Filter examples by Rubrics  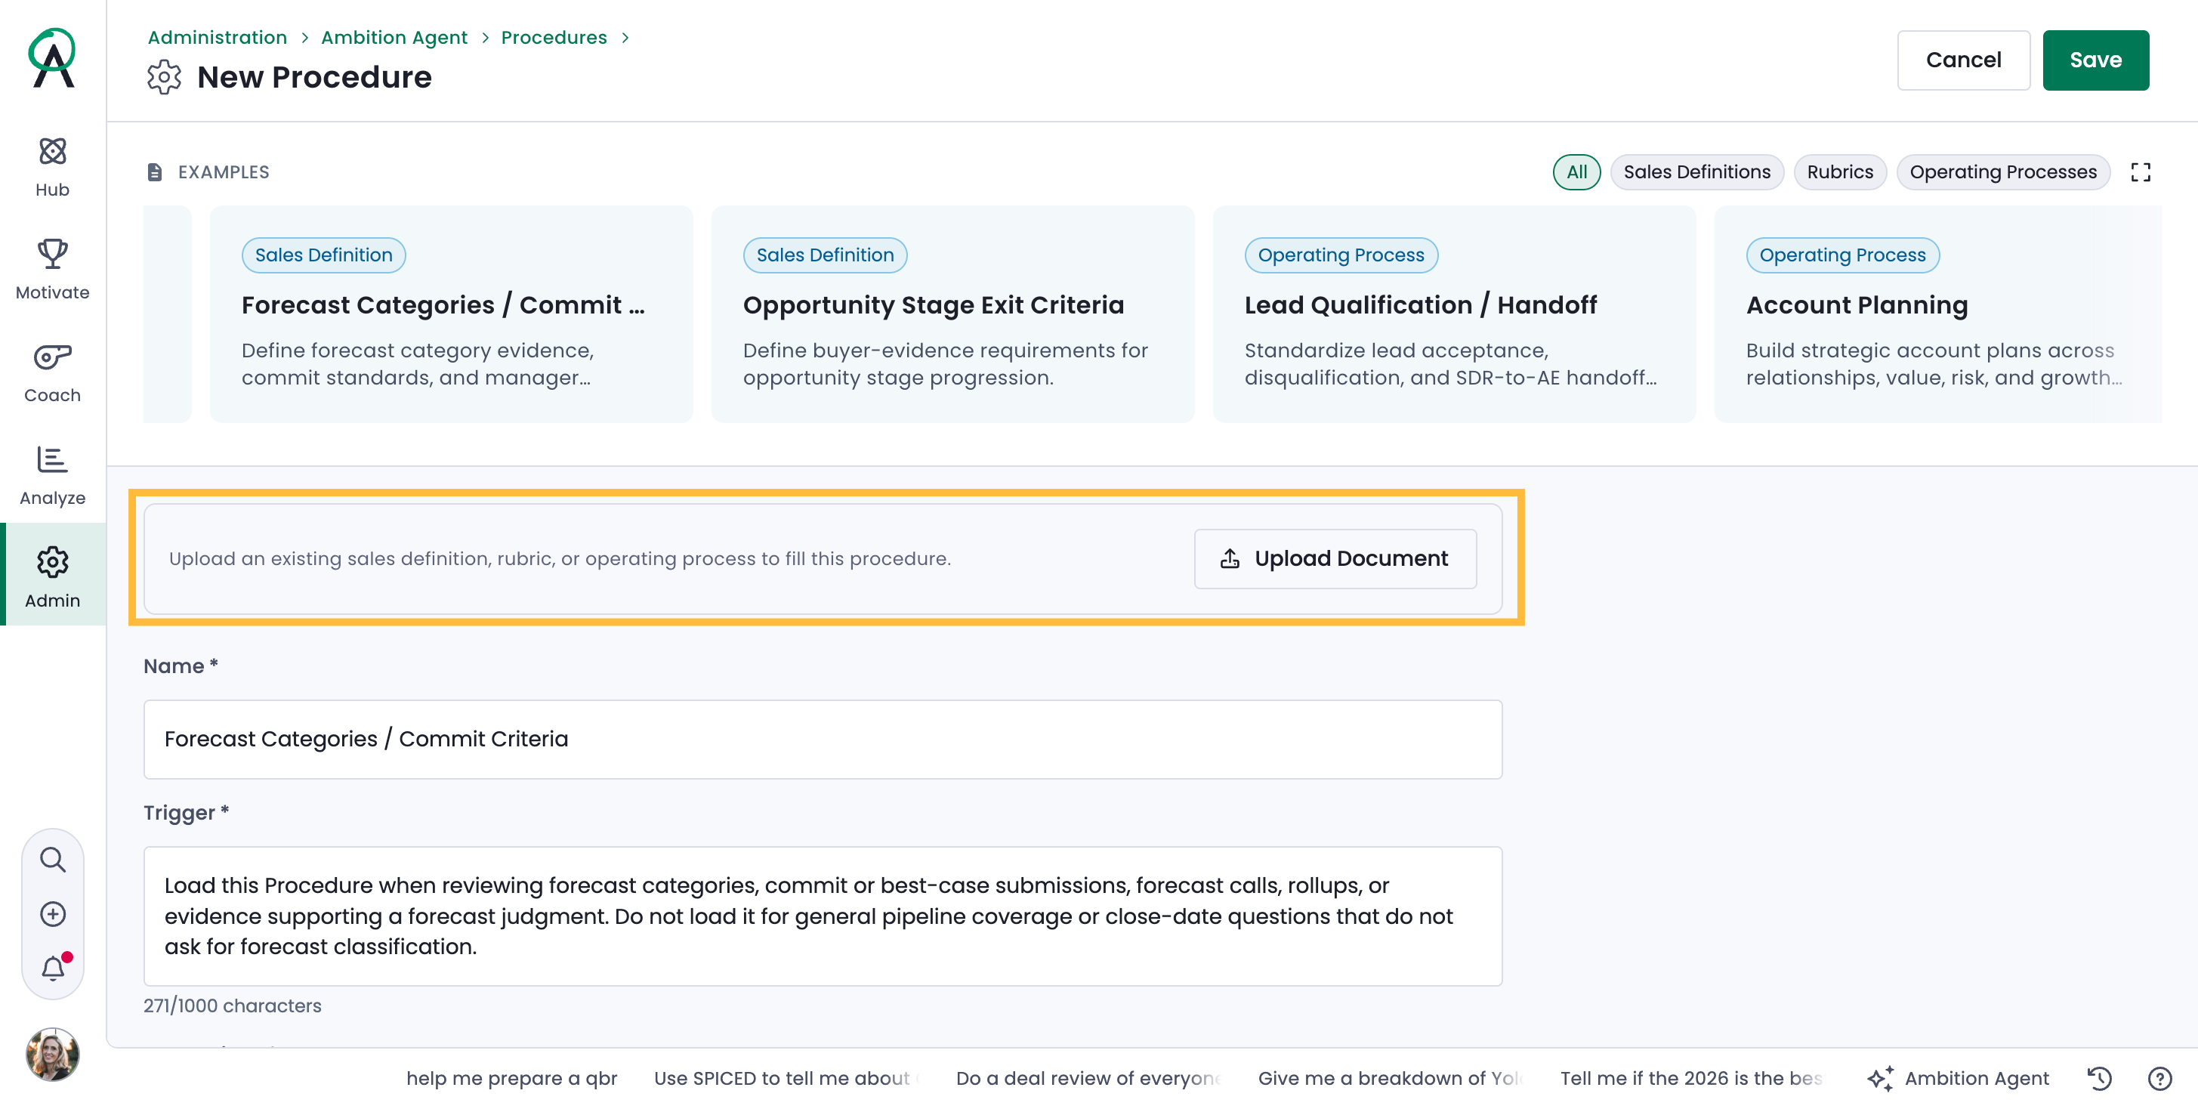[x=1840, y=172]
